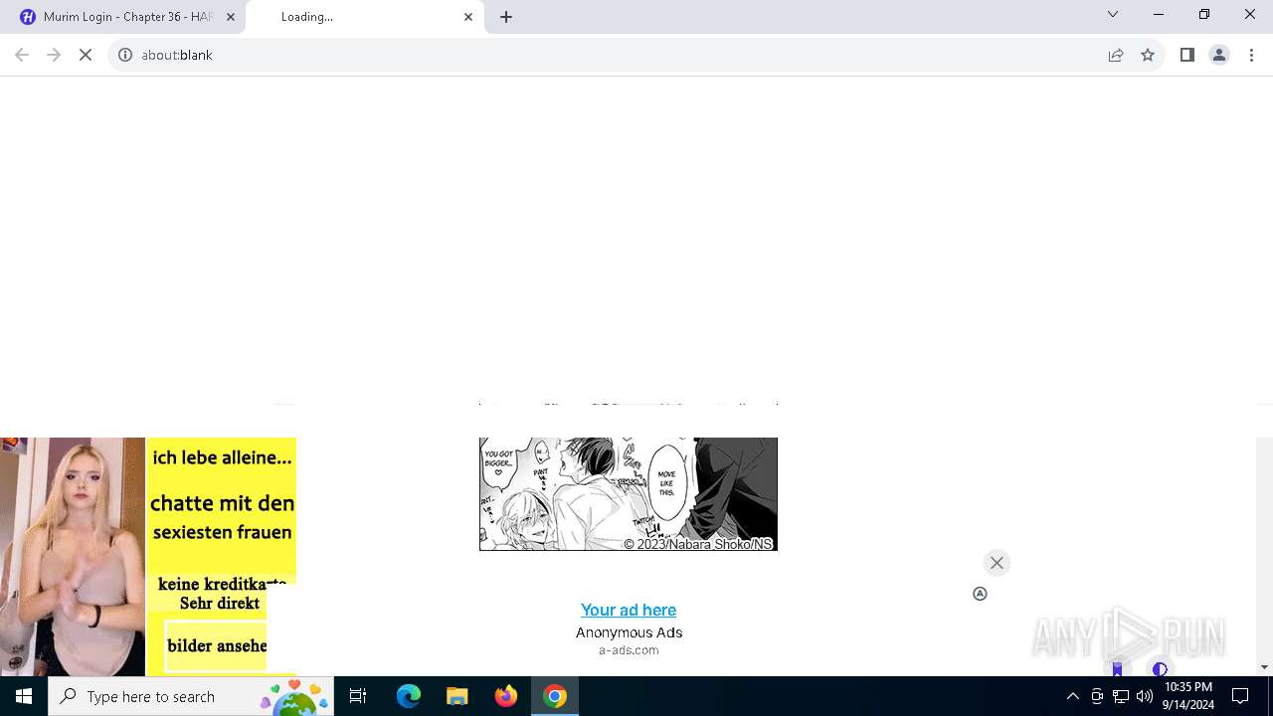1273x716 pixels.
Task: Go back to the previous page
Action: coord(22,55)
